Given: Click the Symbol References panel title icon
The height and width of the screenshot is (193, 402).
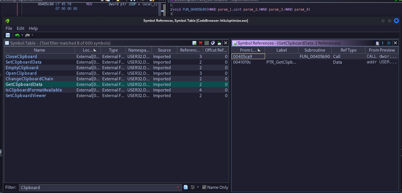Looking at the screenshot, I should coord(235,43).
